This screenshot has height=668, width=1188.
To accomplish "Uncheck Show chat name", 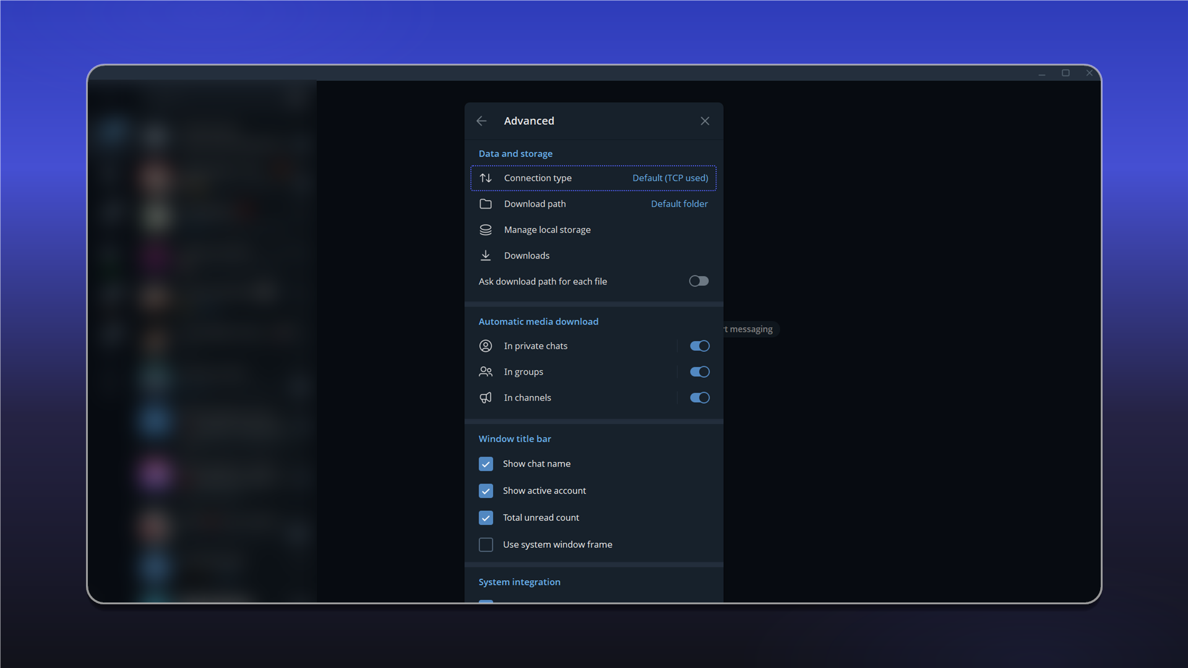I will click(486, 464).
